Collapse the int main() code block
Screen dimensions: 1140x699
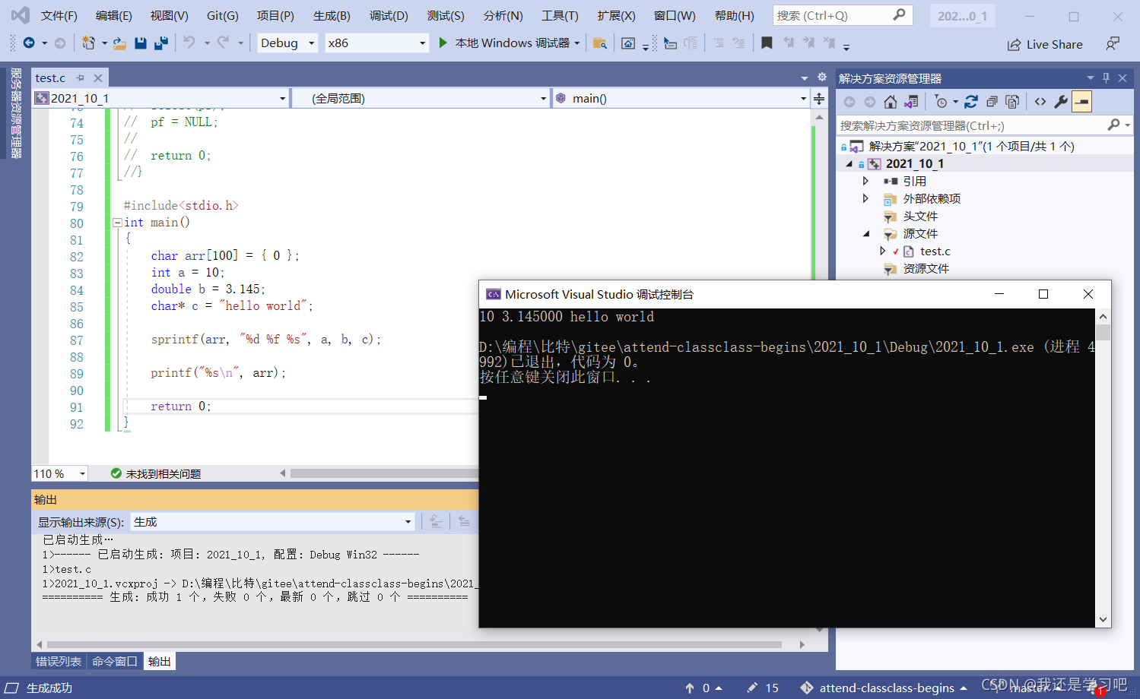pos(117,223)
